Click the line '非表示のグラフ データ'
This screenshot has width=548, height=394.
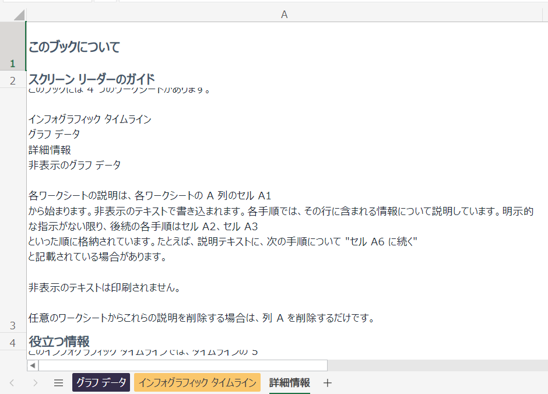coord(75,165)
